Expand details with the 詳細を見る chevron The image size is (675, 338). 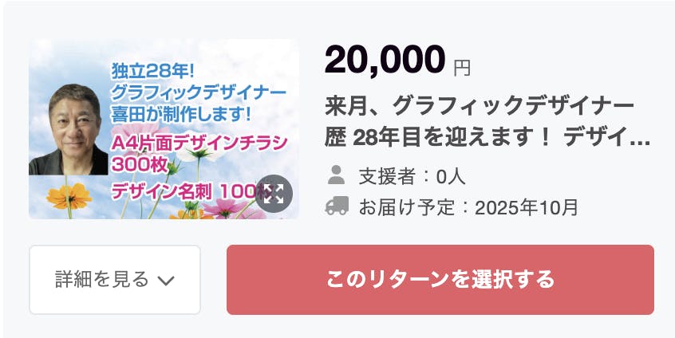[166, 280]
